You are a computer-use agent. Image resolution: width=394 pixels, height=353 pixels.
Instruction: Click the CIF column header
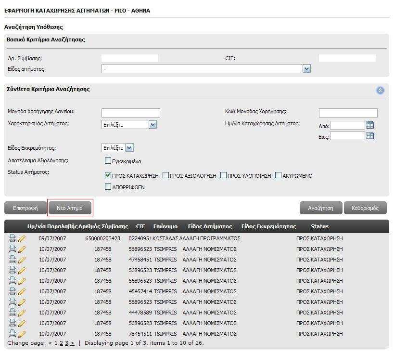tap(140, 226)
